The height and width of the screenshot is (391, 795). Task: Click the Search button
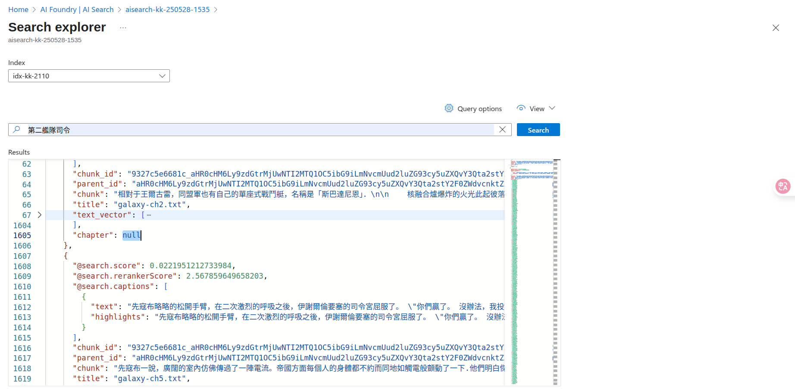pos(538,130)
